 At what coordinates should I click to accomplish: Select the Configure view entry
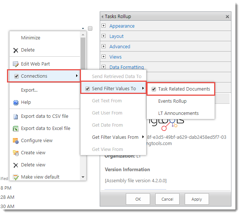coord(37,141)
